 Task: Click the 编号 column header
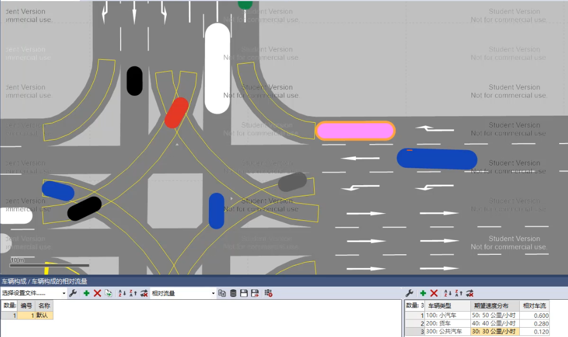[x=26, y=306]
